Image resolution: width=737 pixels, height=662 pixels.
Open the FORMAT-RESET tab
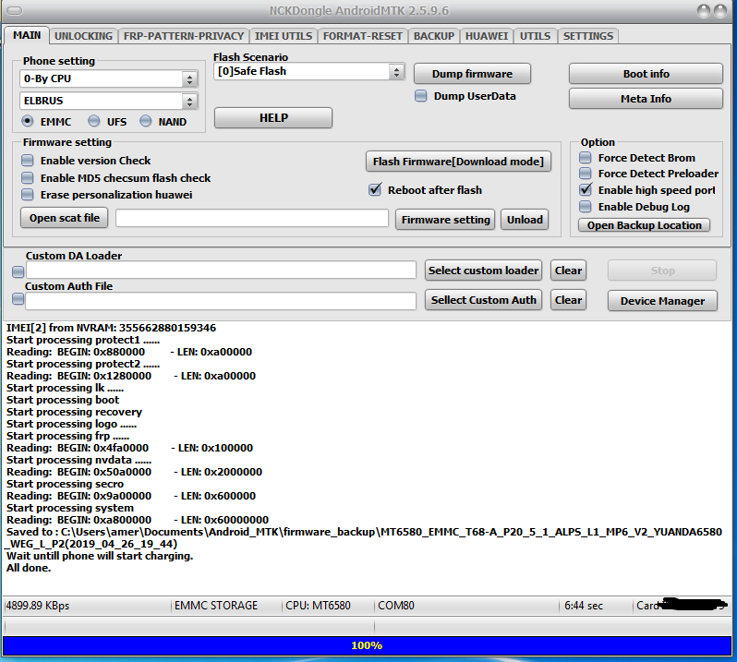tap(362, 36)
